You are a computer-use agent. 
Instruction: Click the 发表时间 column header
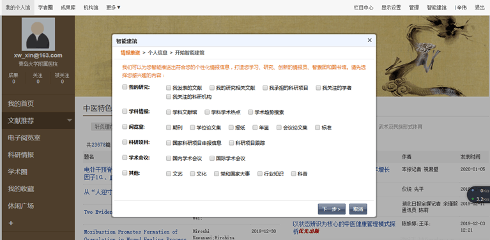(x=470, y=156)
